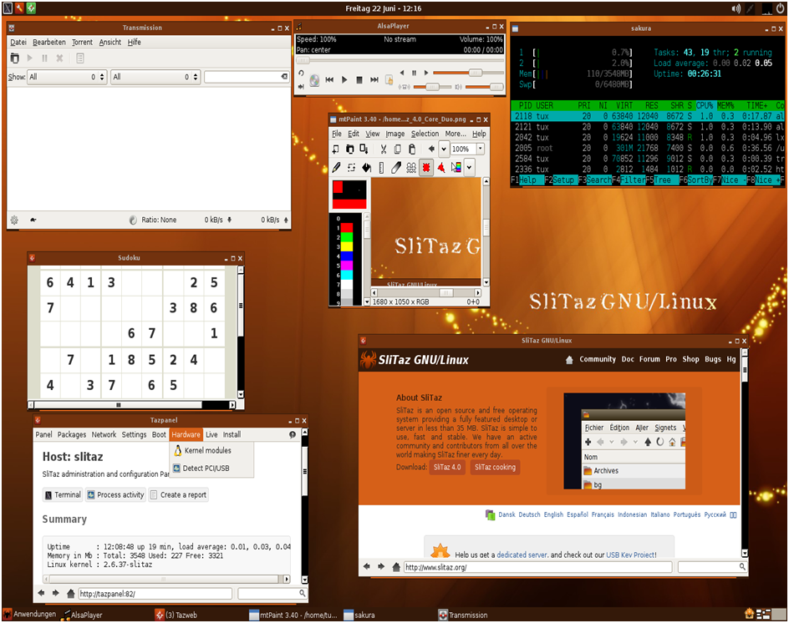
Task: Expand the 100% zoom dropdown in mtPaint
Action: [480, 149]
